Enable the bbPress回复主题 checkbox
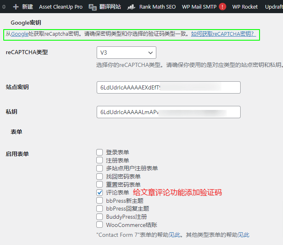Screen dimensions: 283x245 click(x=100, y=208)
